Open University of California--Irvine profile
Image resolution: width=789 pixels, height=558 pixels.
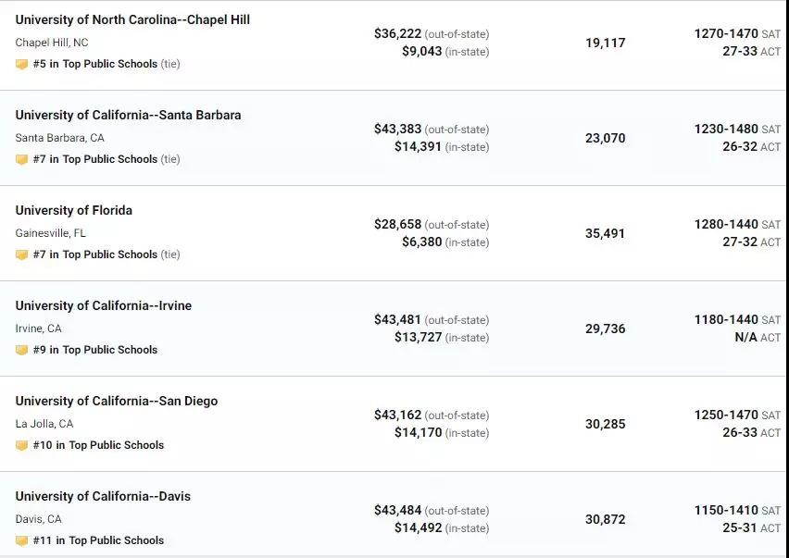[x=103, y=305]
